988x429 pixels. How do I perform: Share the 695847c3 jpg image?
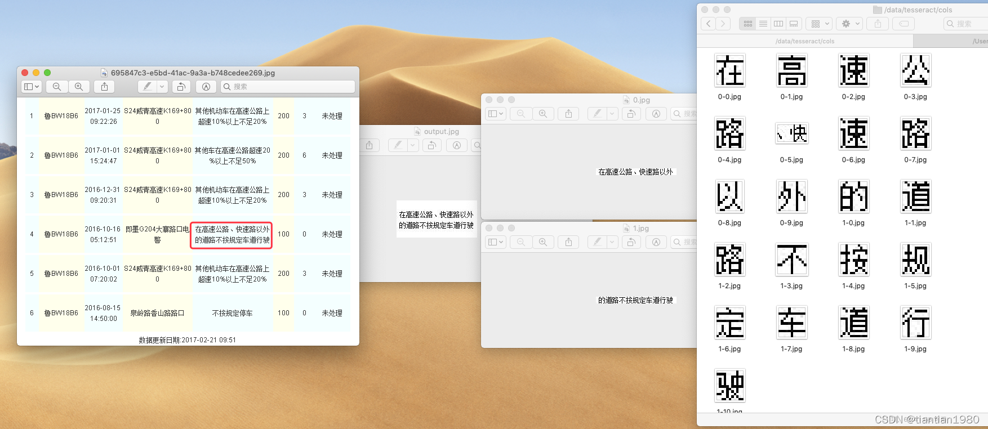tap(104, 87)
